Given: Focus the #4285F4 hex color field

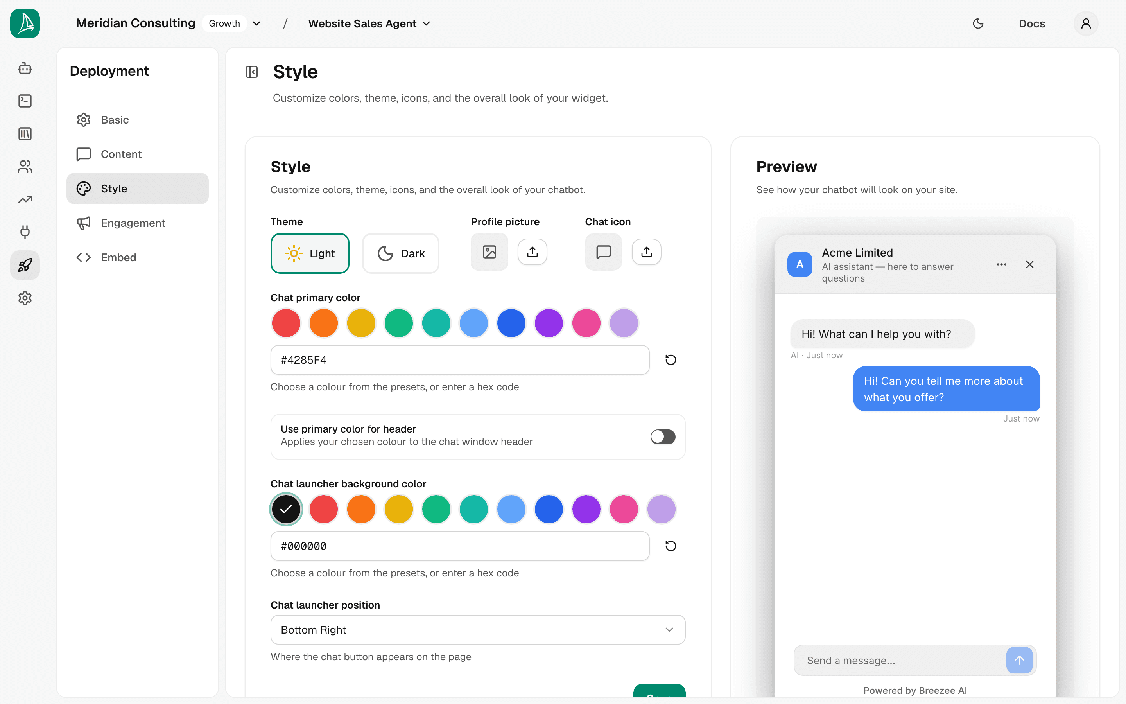Looking at the screenshot, I should tap(460, 359).
